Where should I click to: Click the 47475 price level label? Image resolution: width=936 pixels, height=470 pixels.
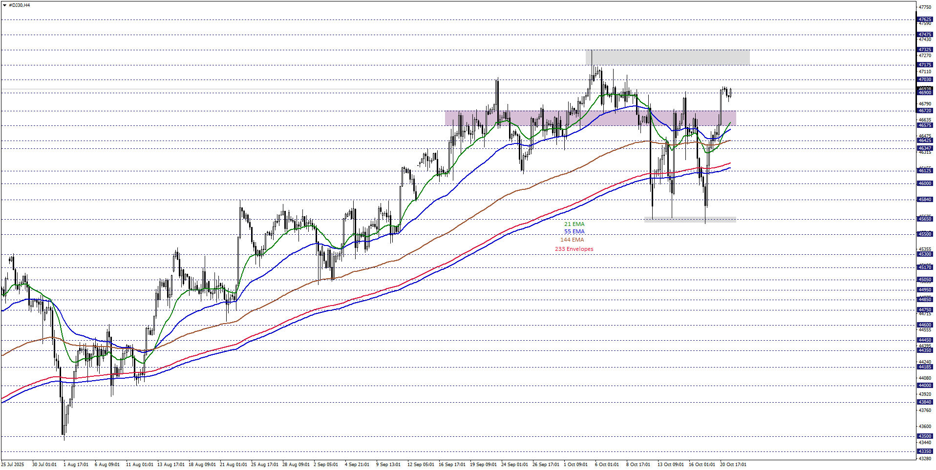pyautogui.click(x=925, y=35)
